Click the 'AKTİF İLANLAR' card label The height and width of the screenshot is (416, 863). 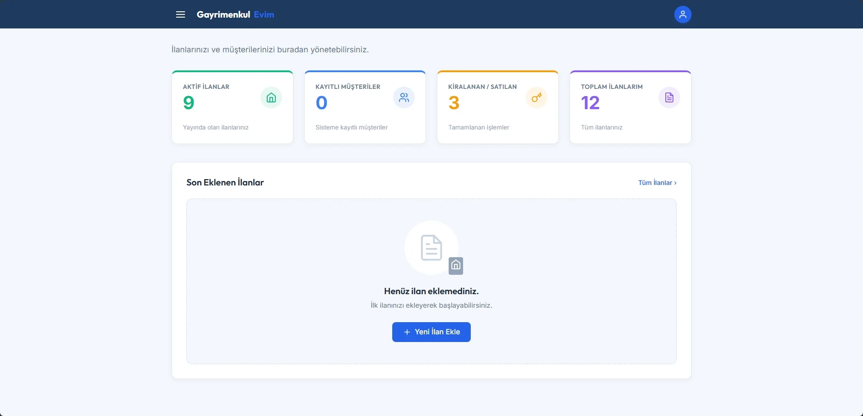coord(206,87)
